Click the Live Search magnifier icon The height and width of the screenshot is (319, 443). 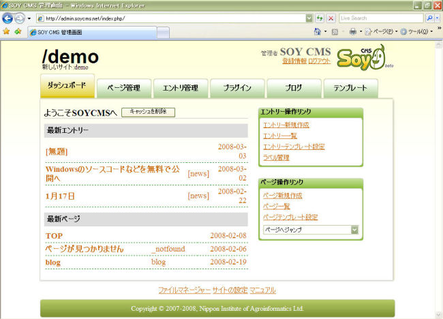pyautogui.click(x=429, y=18)
